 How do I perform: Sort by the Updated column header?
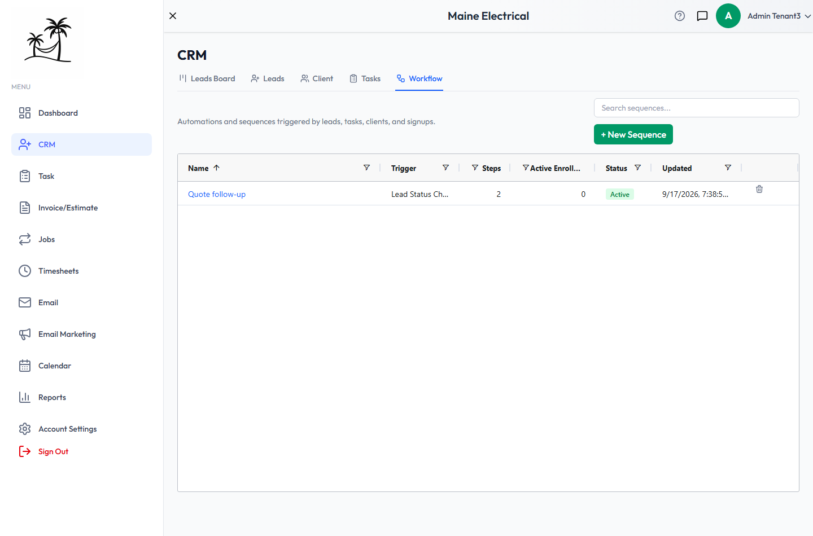pos(677,168)
